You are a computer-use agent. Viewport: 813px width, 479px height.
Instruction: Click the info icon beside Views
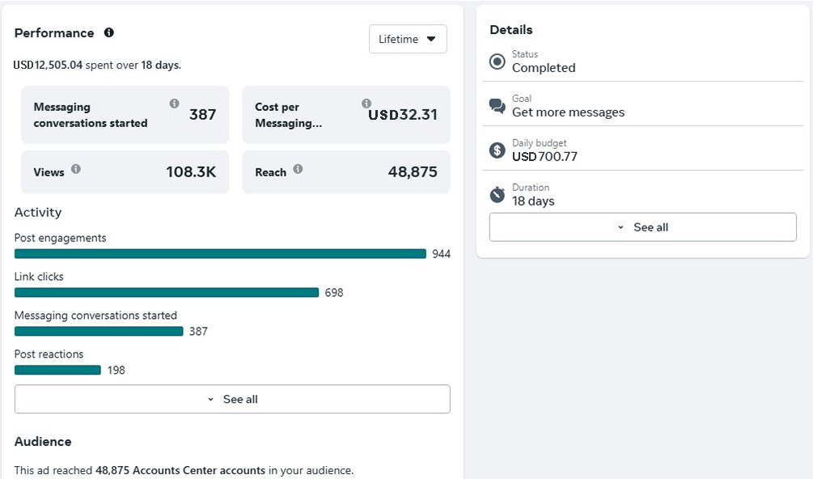76,169
